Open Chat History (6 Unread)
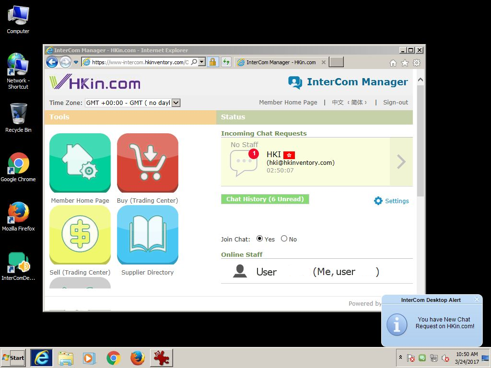 [x=265, y=199]
